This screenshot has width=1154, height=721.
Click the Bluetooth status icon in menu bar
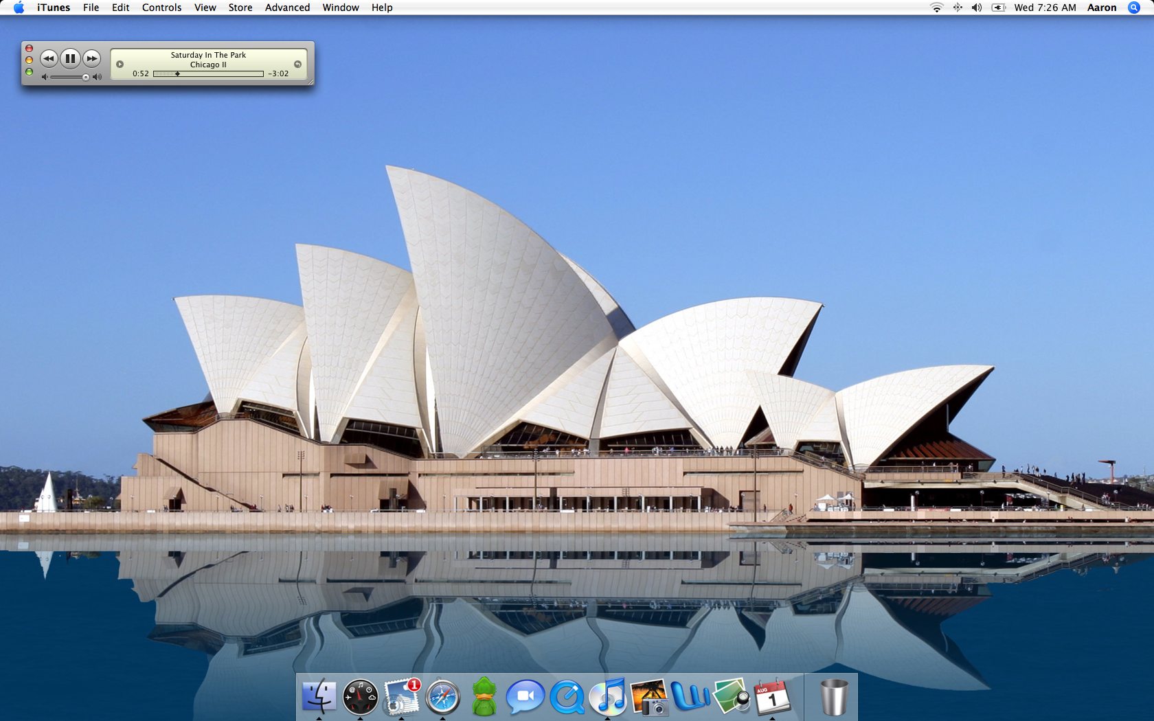pos(957,8)
